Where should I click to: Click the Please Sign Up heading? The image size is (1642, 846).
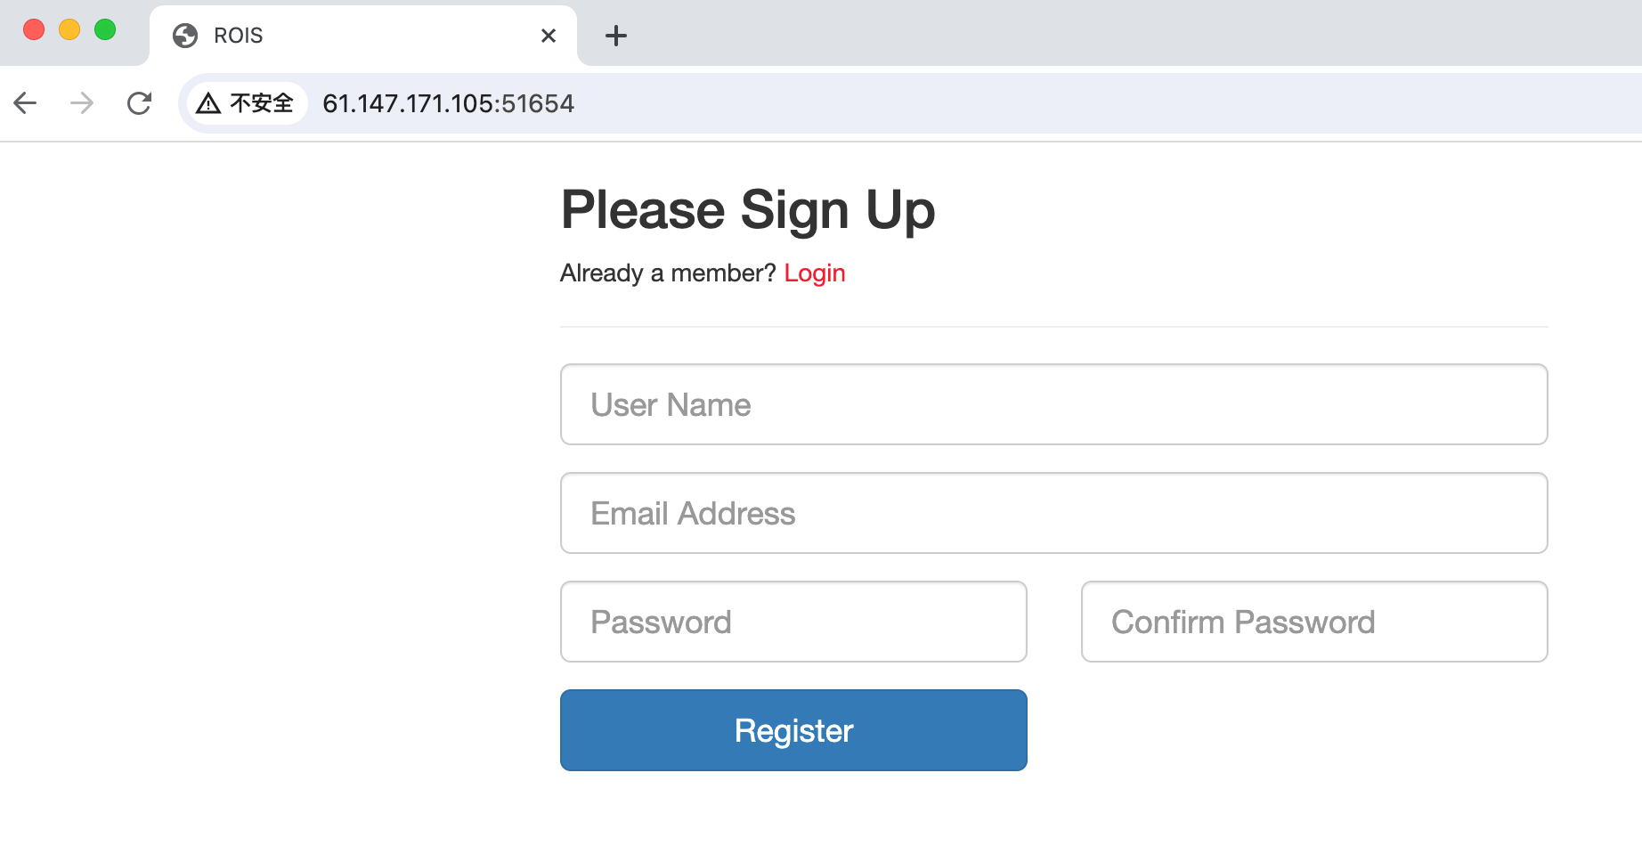(747, 210)
